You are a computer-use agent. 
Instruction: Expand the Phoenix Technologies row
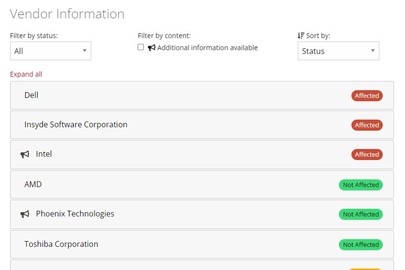pyautogui.click(x=202, y=214)
